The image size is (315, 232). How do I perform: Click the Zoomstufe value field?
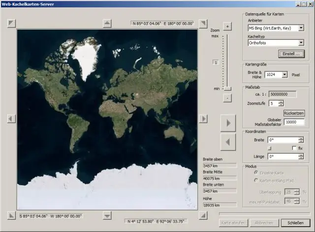click(274, 103)
